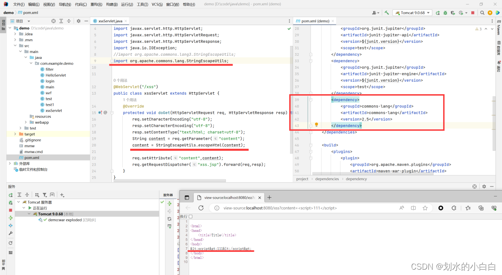502x275 pixels.
Task: Collapse 正在运行 node in Services
Action: click(24, 208)
